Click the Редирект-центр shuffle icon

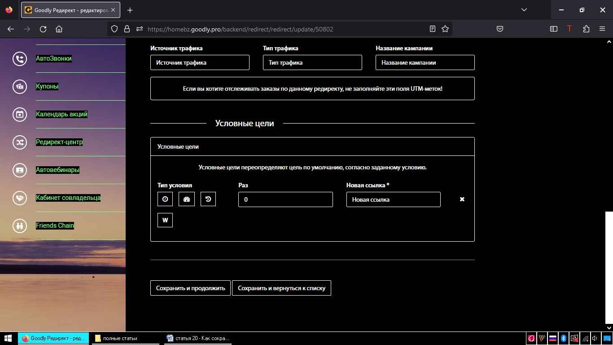tap(20, 142)
